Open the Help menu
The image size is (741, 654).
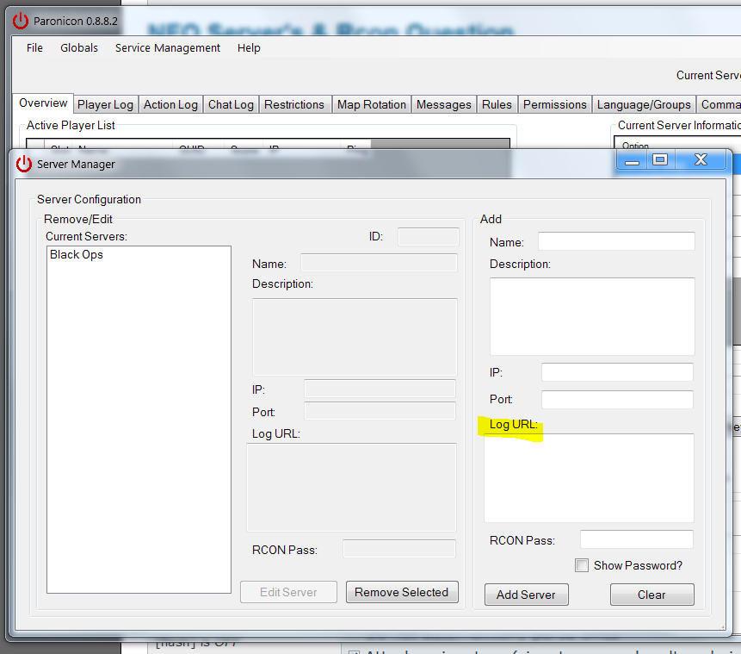coord(249,48)
